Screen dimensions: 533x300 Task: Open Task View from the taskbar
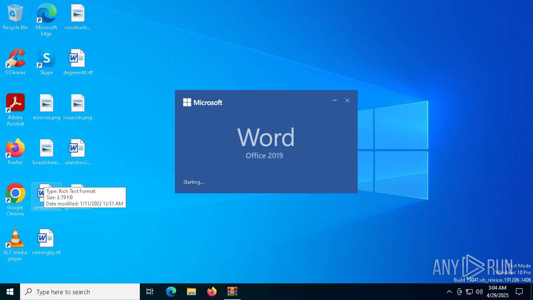pyautogui.click(x=150, y=292)
